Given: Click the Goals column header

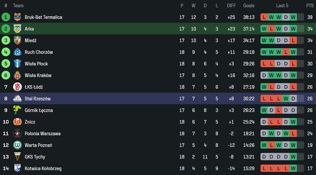Looking at the screenshot, I should tap(249, 6).
